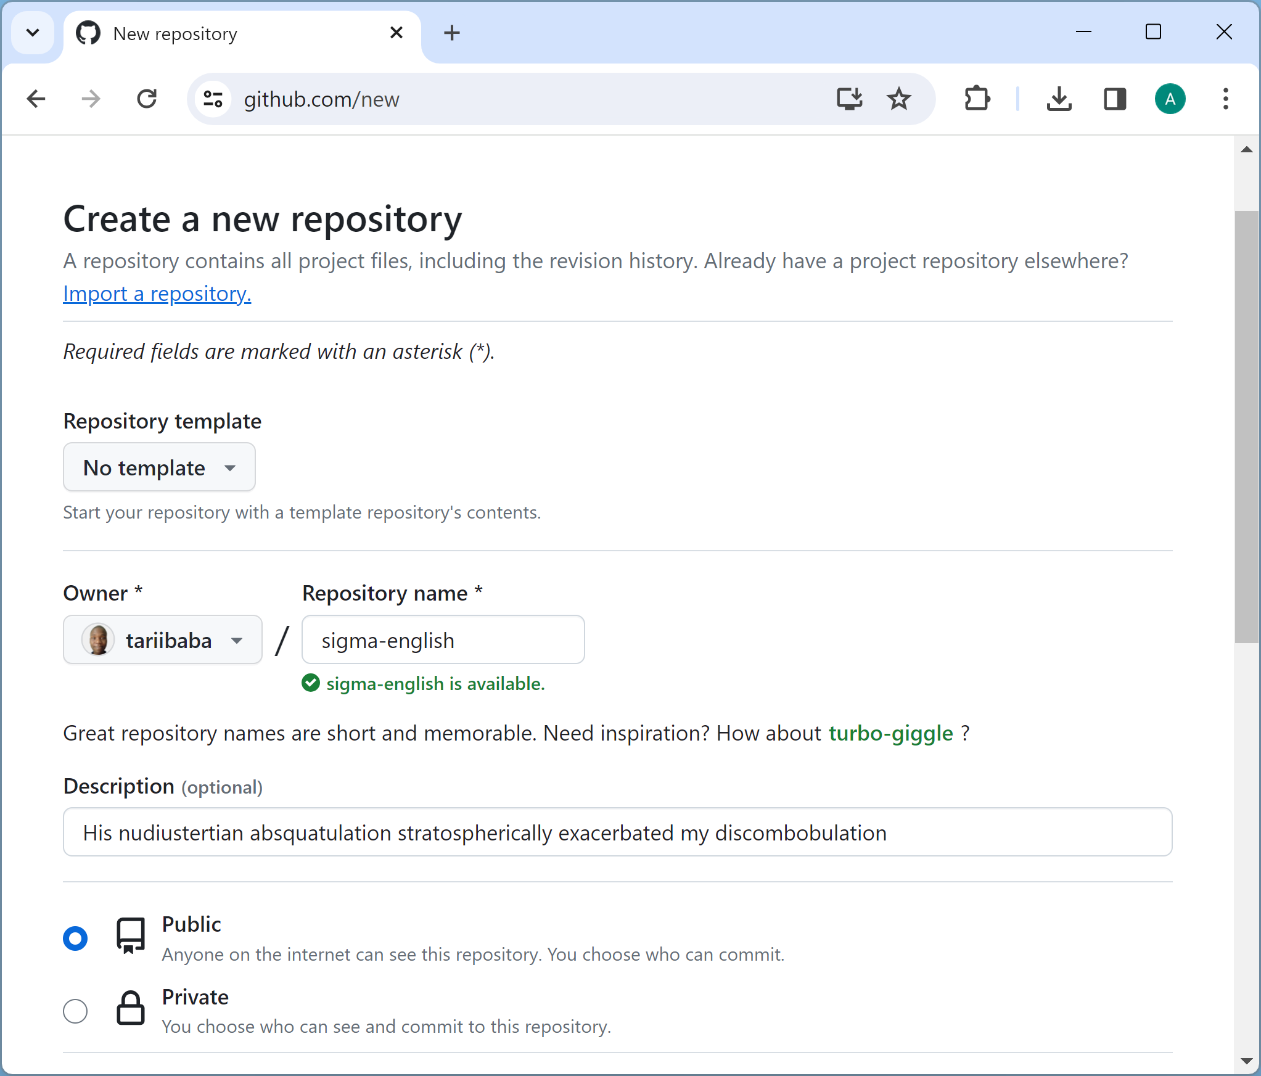The width and height of the screenshot is (1261, 1076).
Task: Click the browser back arrow
Action: (36, 99)
